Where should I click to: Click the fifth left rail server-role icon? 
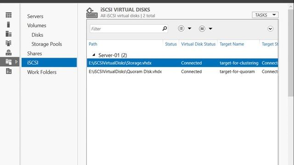click(x=8, y=53)
